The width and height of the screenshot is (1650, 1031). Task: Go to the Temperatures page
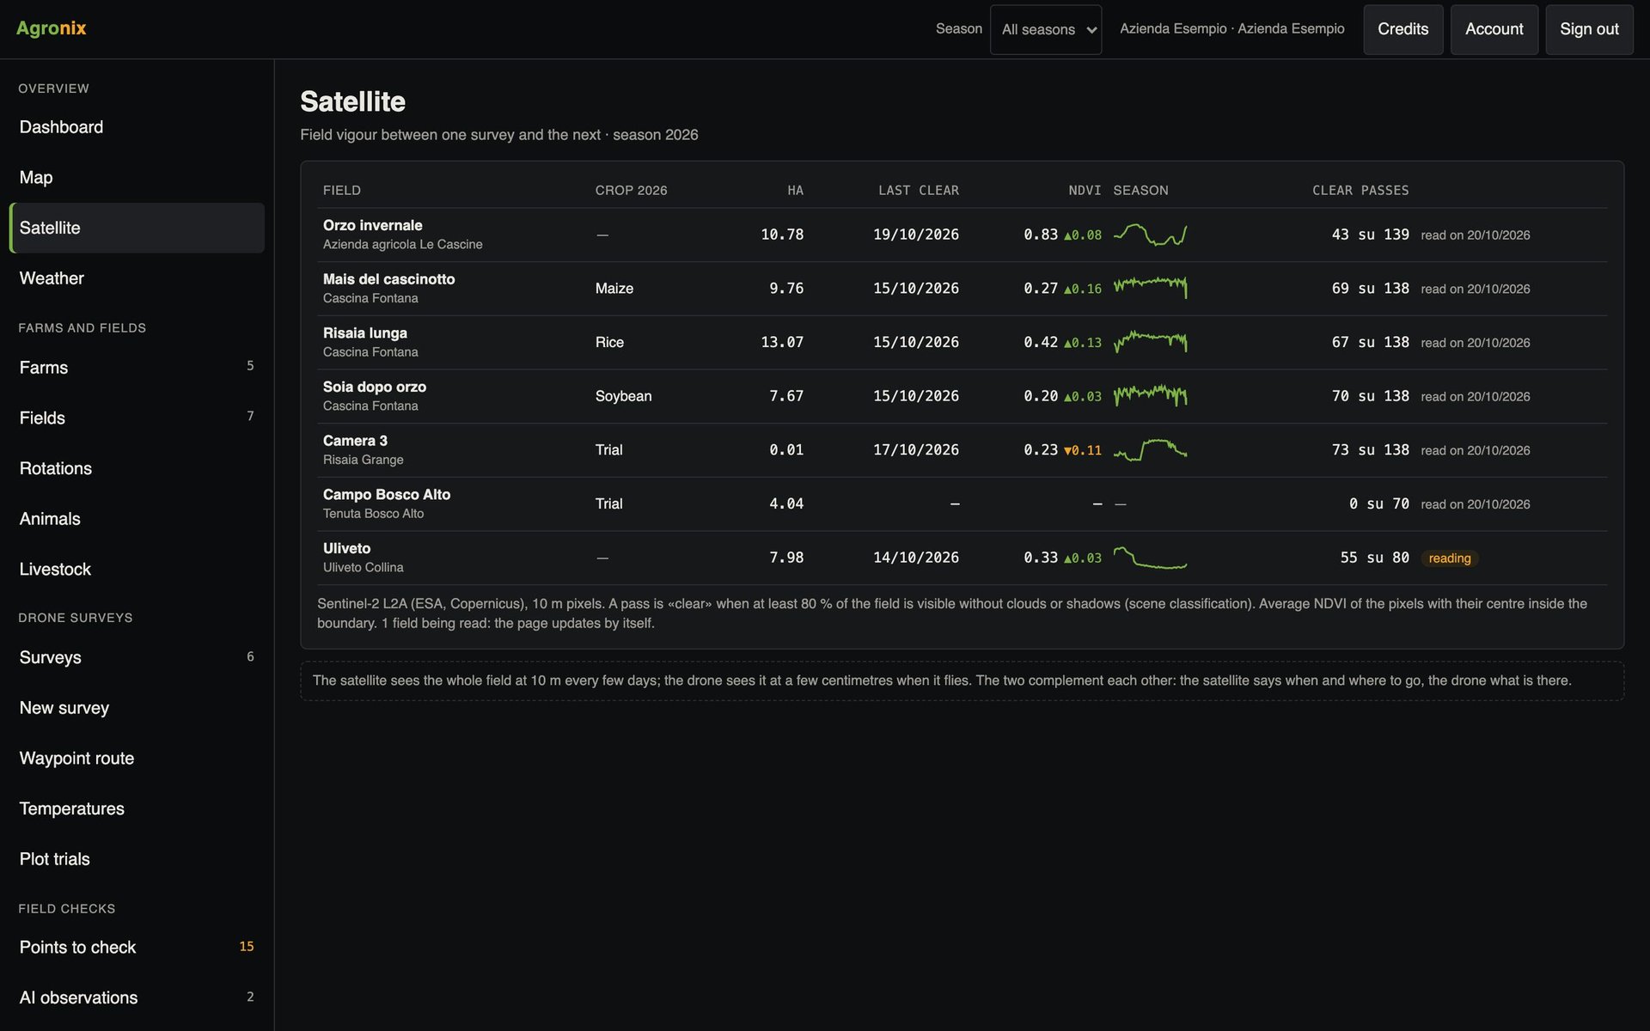(x=137, y=809)
